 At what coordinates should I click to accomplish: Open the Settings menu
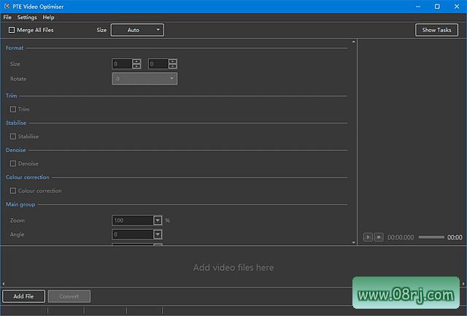pyautogui.click(x=27, y=17)
